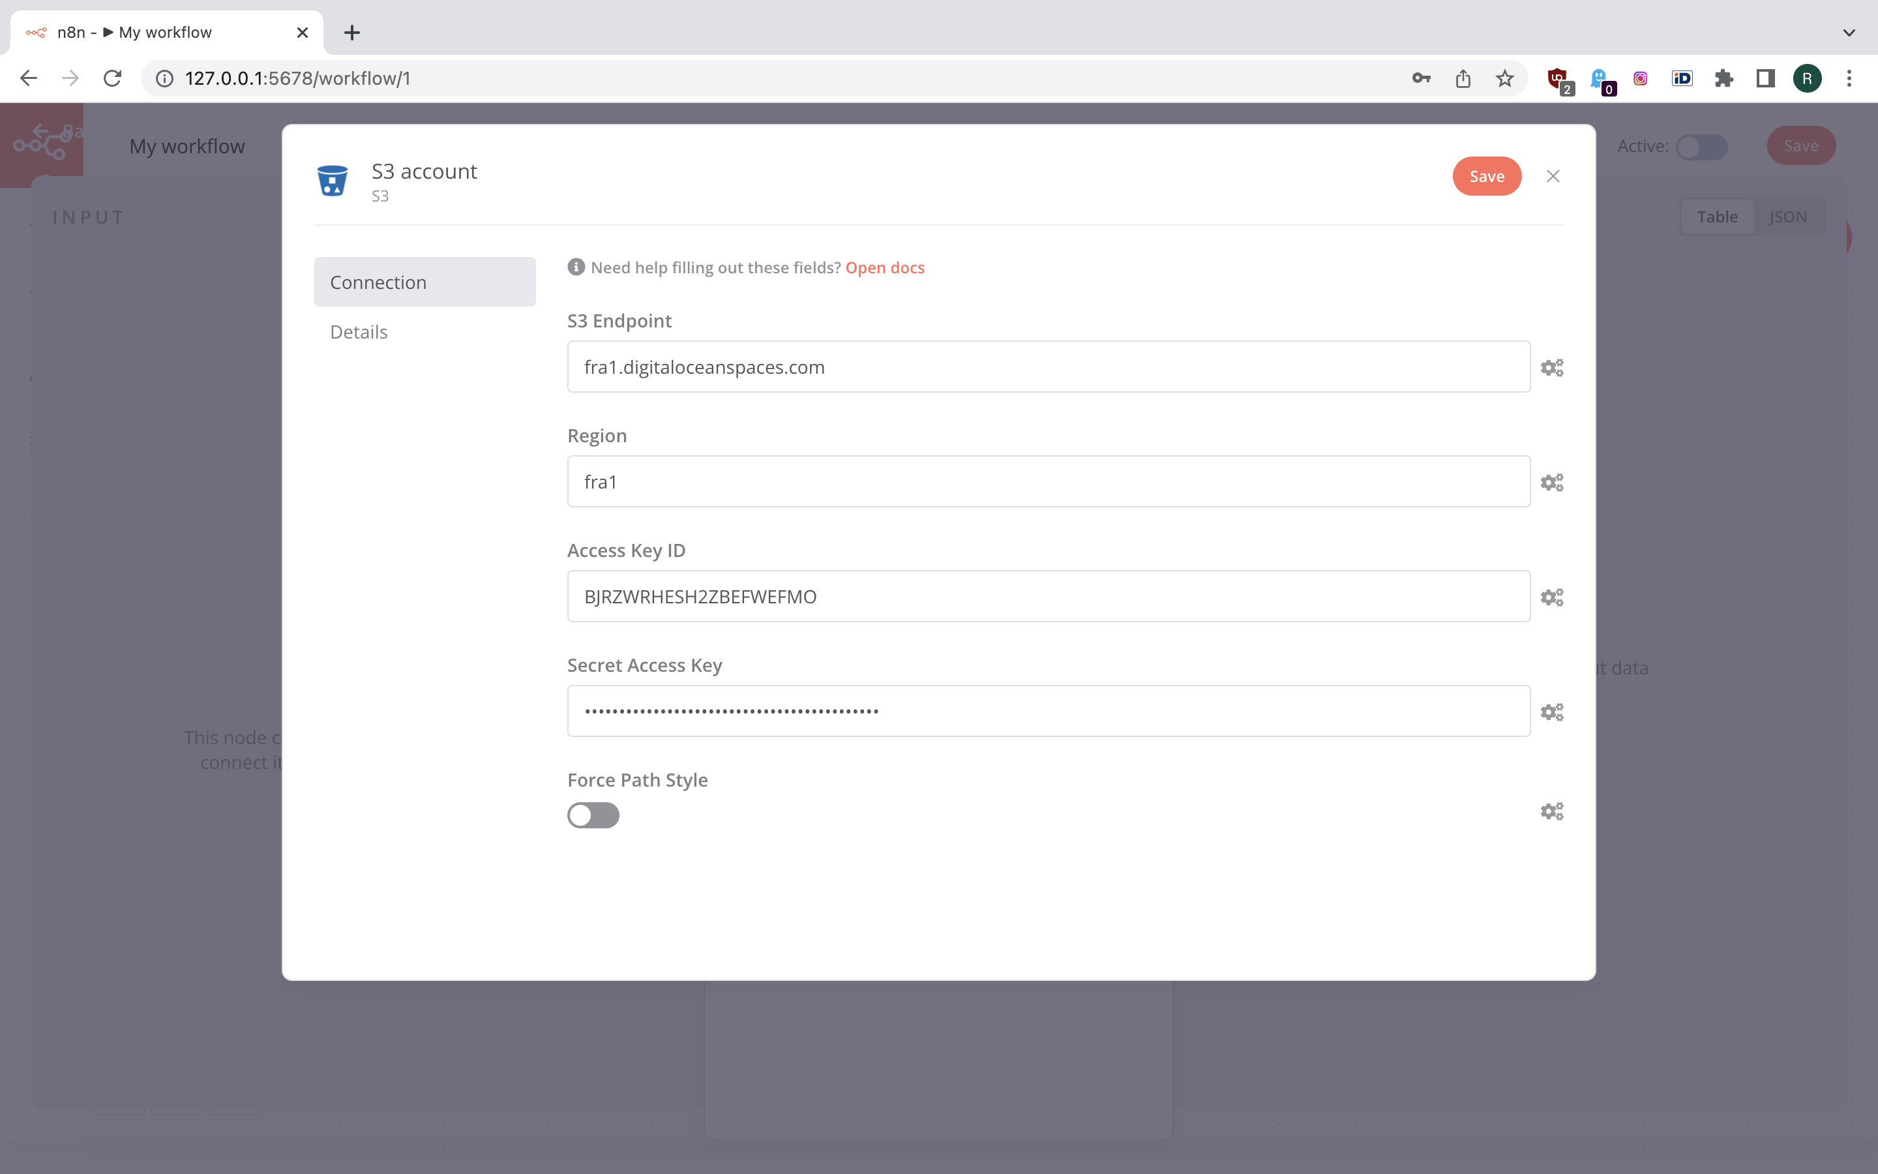Expand the tab search chevron
The width and height of the screenshot is (1878, 1174).
1849,33
